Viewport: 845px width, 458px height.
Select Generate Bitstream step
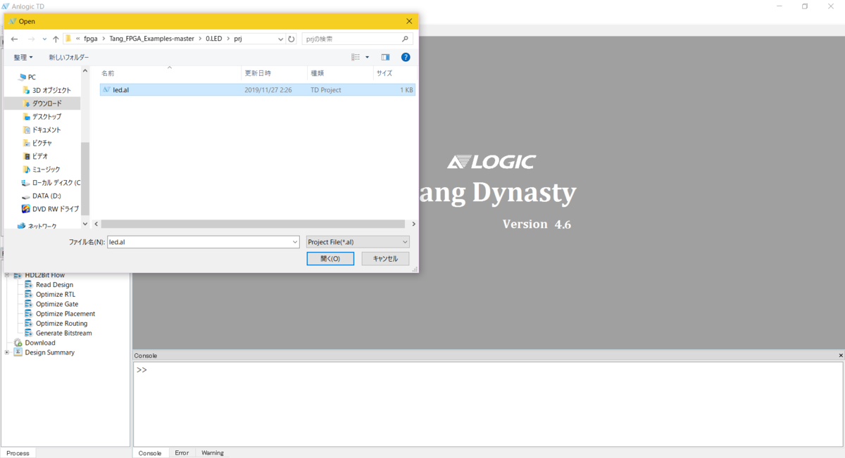tap(63, 333)
